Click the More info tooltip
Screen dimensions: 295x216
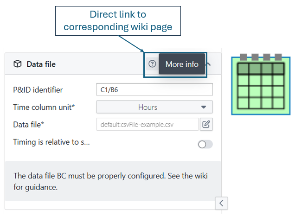(182, 64)
